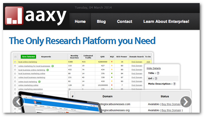The image size is (205, 118).
Task: Click the 101000000 QSR value
Action: coord(103,85)
